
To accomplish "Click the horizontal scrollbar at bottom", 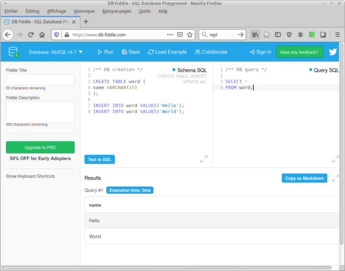I will coord(166,268).
